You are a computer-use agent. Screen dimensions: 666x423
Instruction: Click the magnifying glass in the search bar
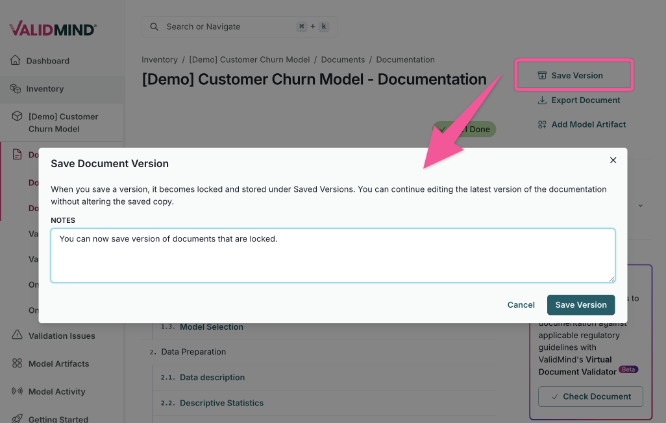pyautogui.click(x=154, y=27)
